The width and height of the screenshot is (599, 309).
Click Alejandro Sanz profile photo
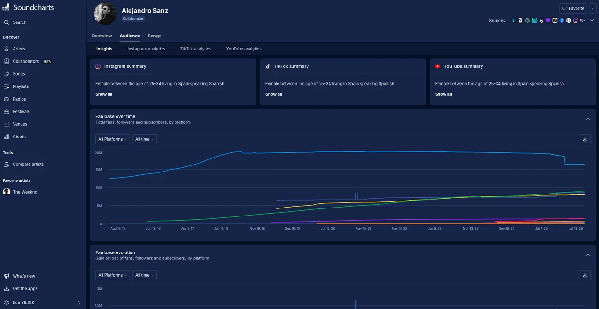coord(105,14)
